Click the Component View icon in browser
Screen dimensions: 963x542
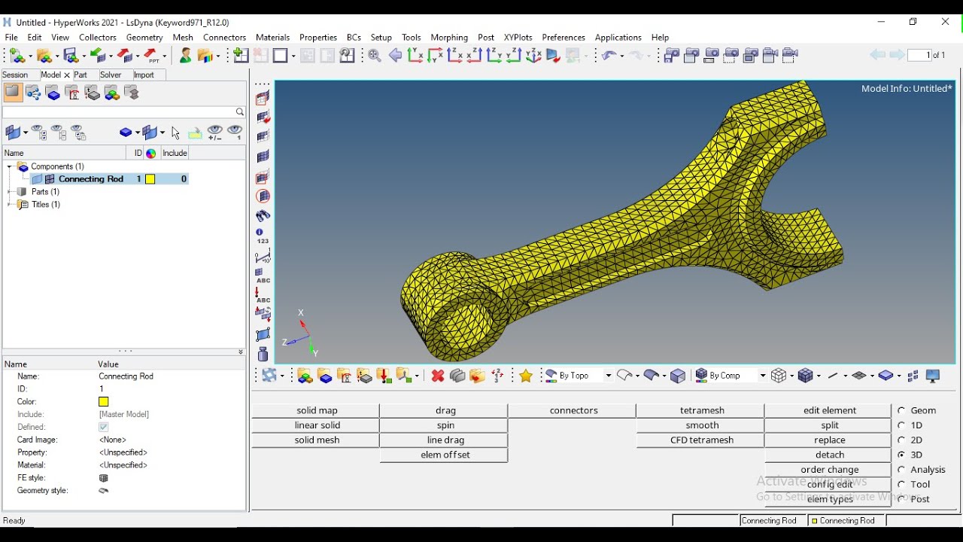53,93
